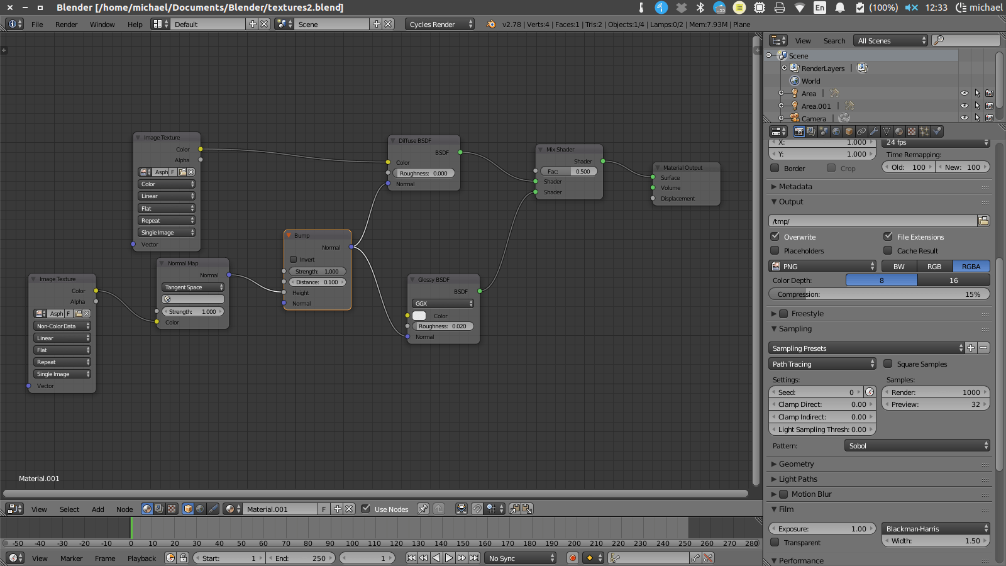This screenshot has width=1006, height=566.
Task: Click the pin icon in node editor header
Action: 423,509
